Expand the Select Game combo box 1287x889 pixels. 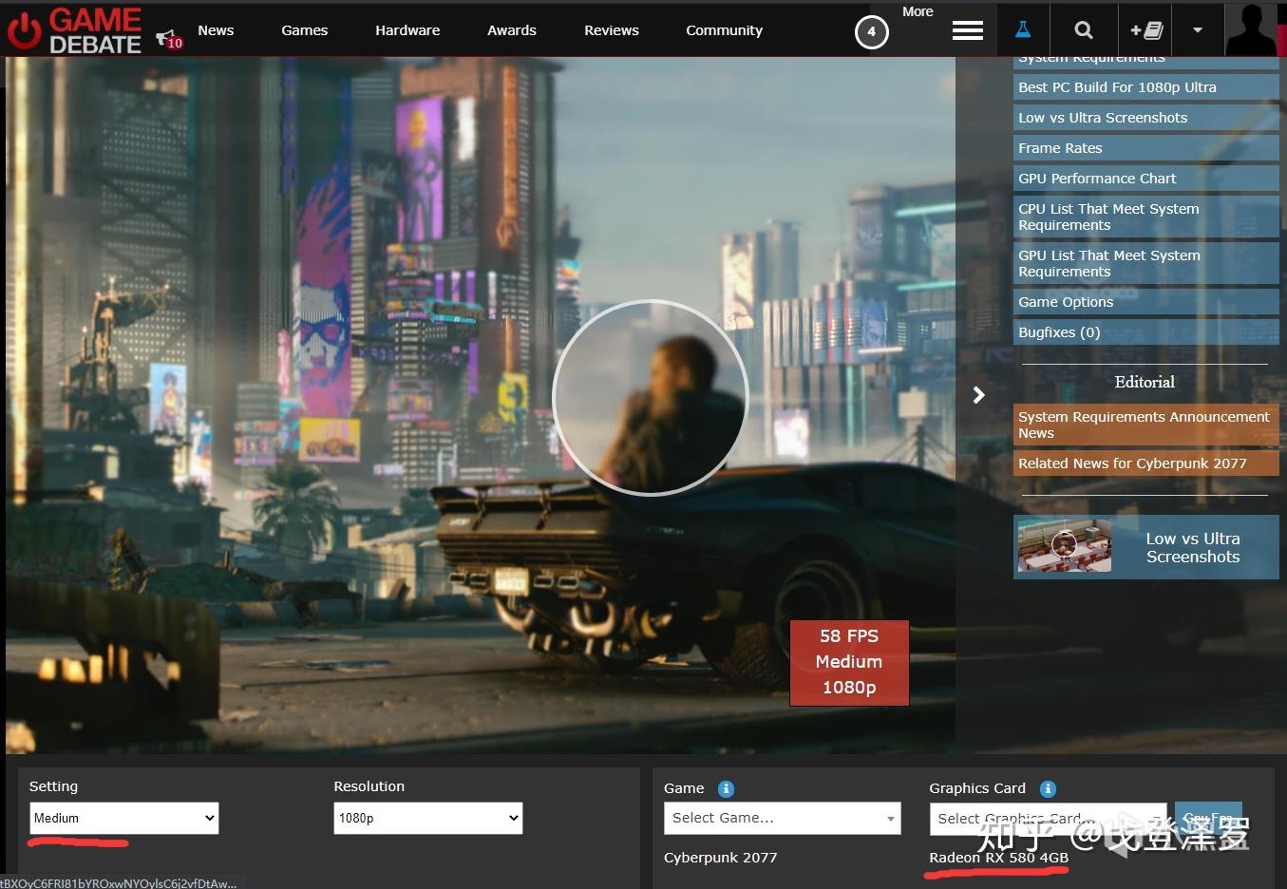782,818
